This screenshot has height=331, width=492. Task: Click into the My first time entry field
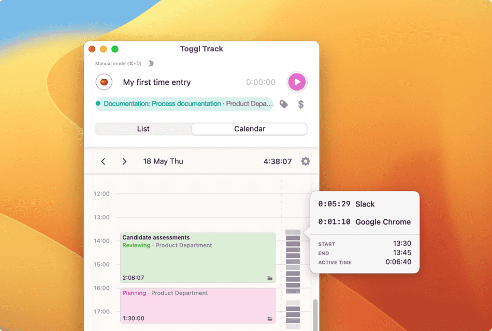tap(157, 82)
